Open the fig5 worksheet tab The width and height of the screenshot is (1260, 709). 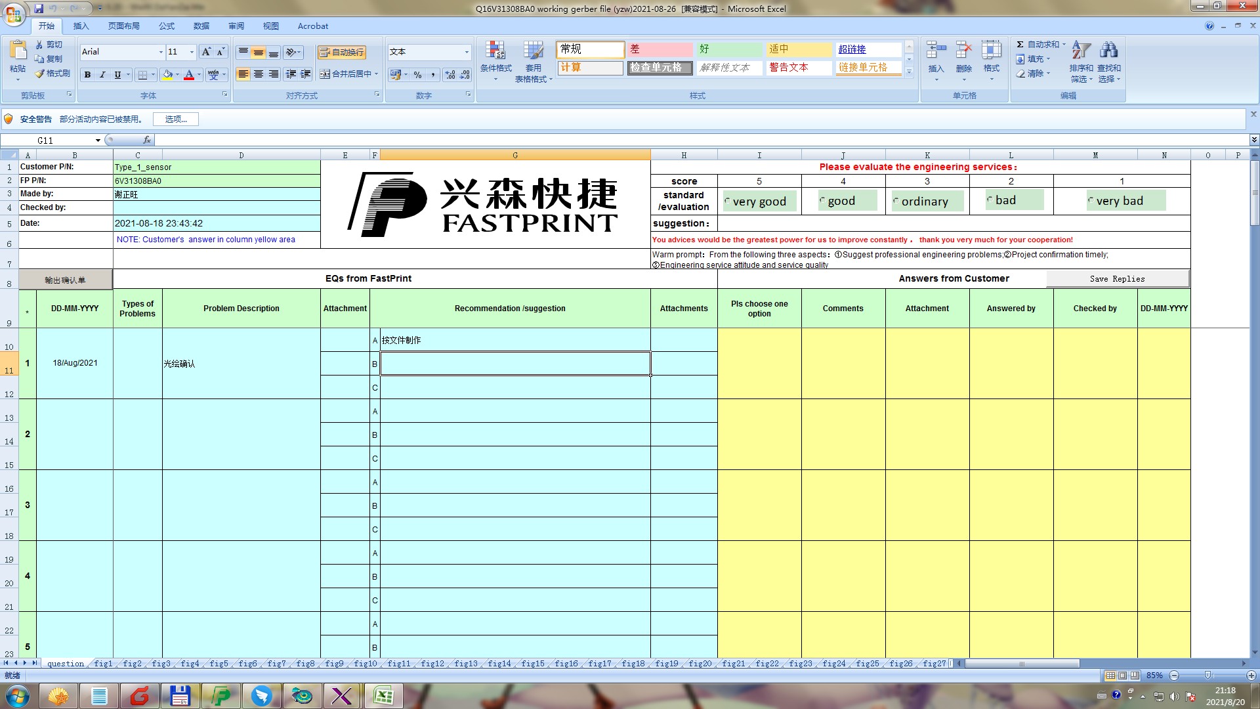click(219, 664)
